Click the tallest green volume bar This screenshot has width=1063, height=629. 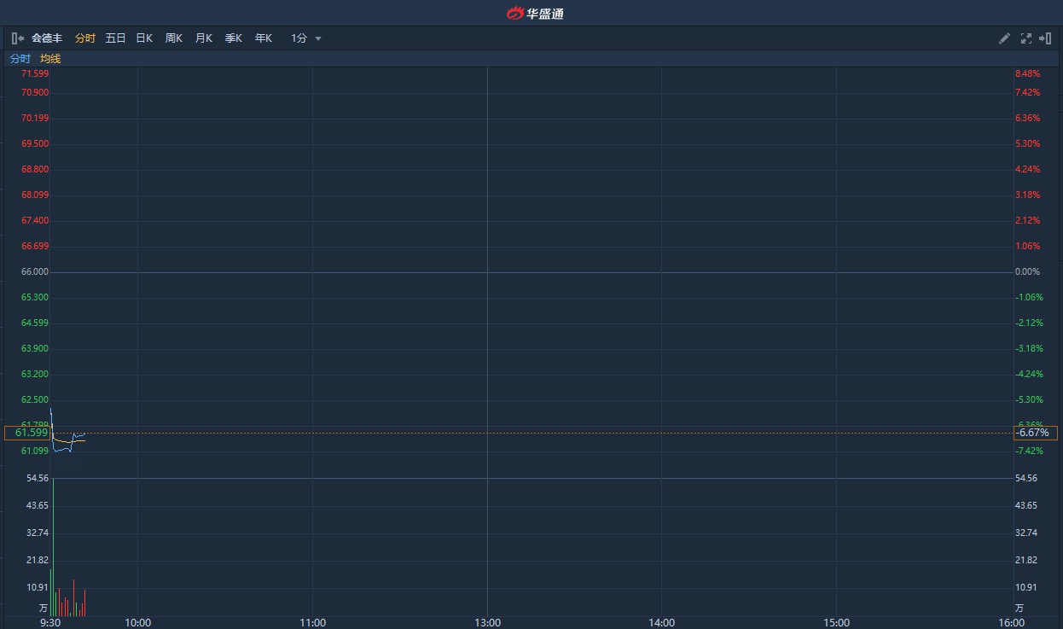pos(53,546)
